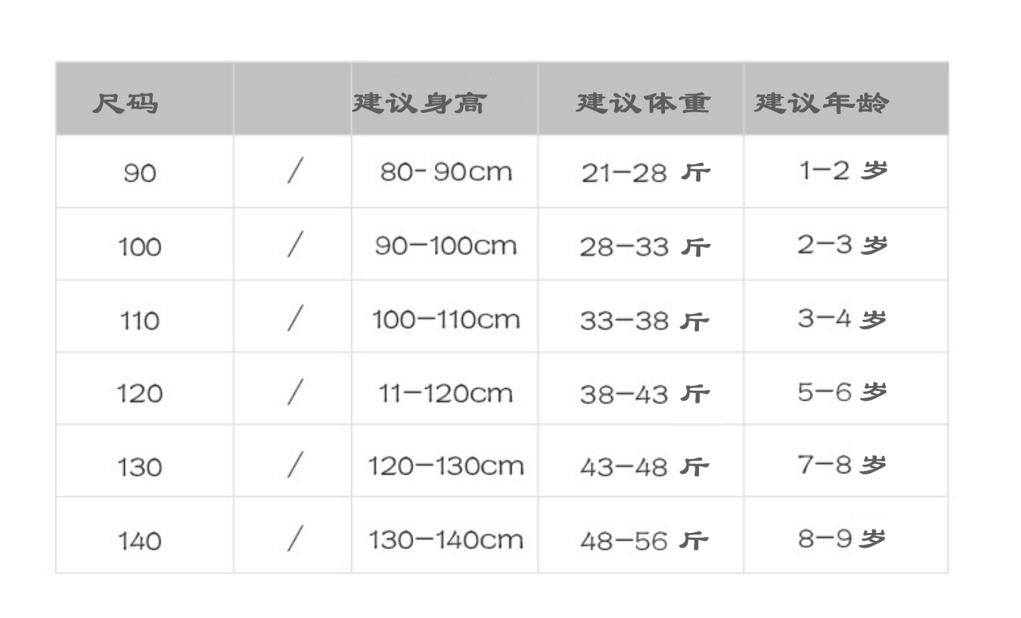The width and height of the screenshot is (1021, 618).
Task: Click size 90 in the 尺码 column
Action: (140, 172)
